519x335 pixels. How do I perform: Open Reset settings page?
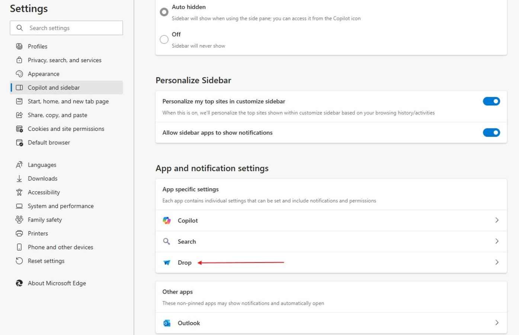pyautogui.click(x=46, y=261)
